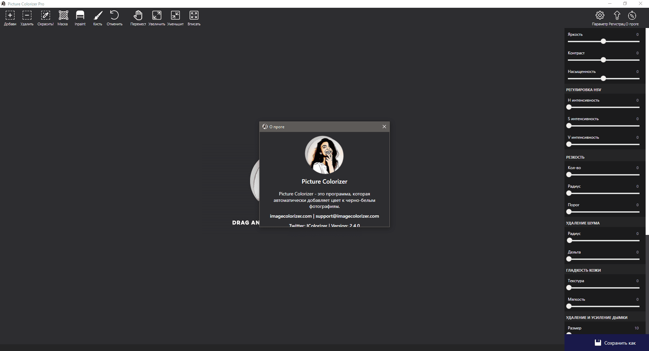Choose the Кисть brush tool

[x=98, y=16]
